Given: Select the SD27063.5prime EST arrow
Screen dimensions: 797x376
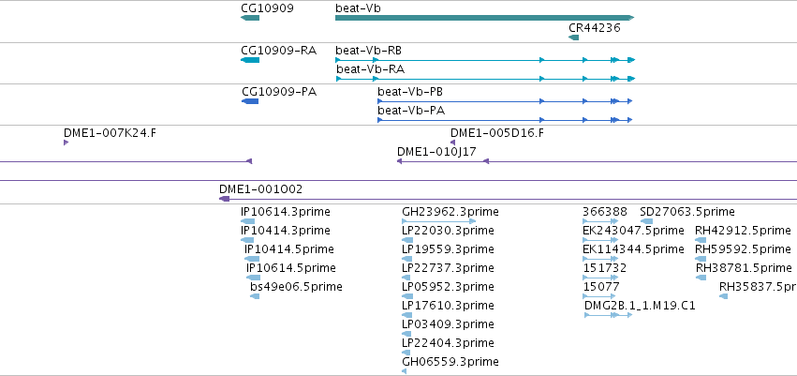Looking at the screenshot, I should 646,221.
